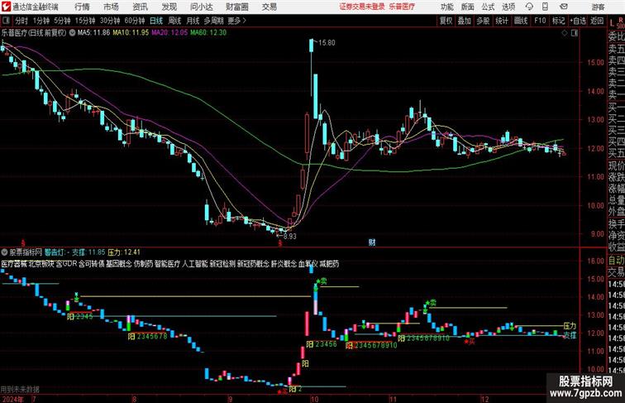
Task: Click the 返回 back button
Action: coord(597,21)
